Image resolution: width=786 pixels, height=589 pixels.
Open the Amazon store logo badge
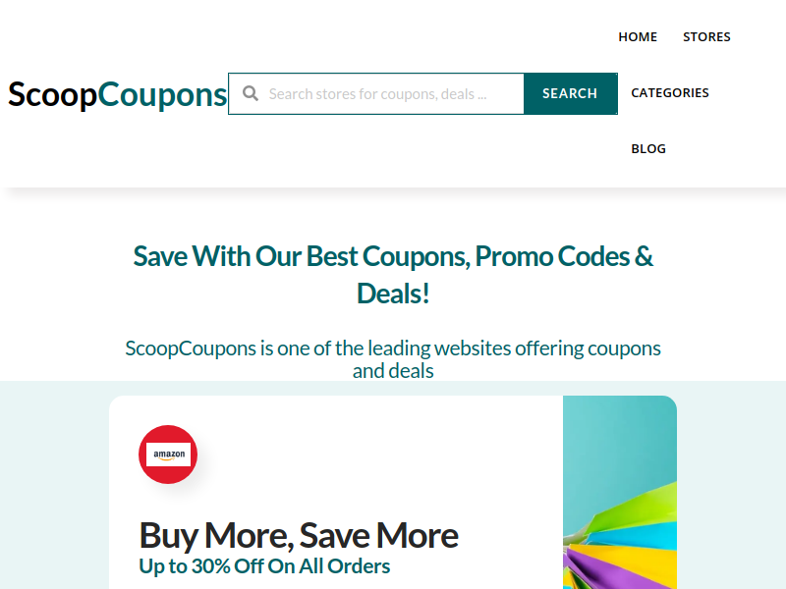168,455
